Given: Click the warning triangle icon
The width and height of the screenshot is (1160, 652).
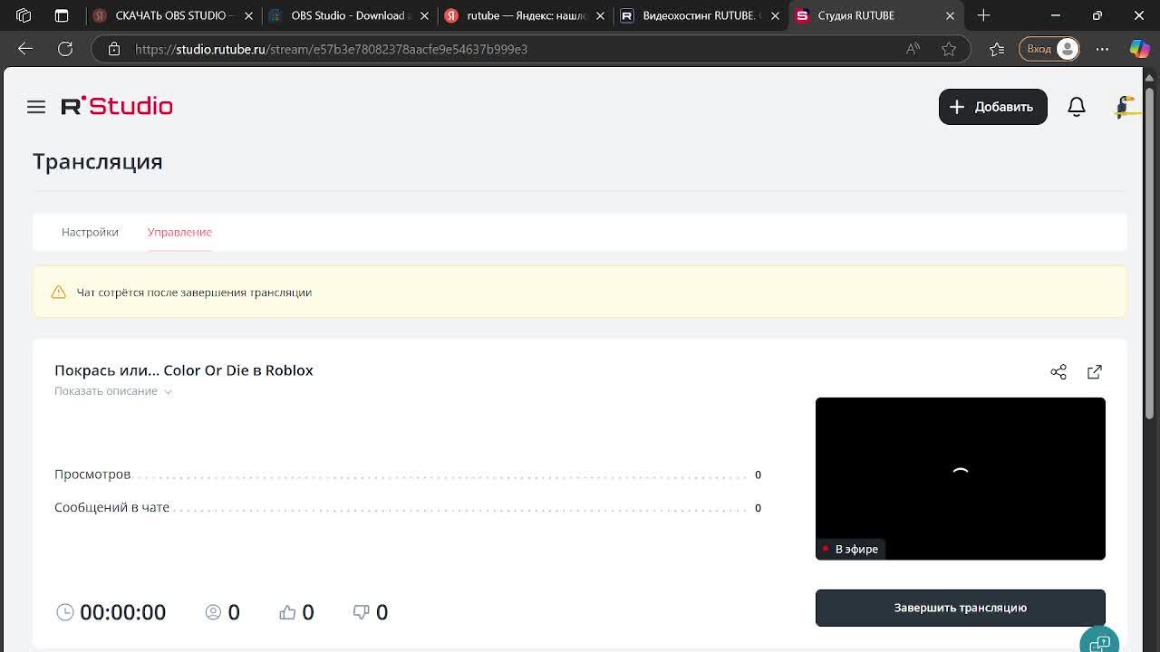Looking at the screenshot, I should pyautogui.click(x=59, y=292).
